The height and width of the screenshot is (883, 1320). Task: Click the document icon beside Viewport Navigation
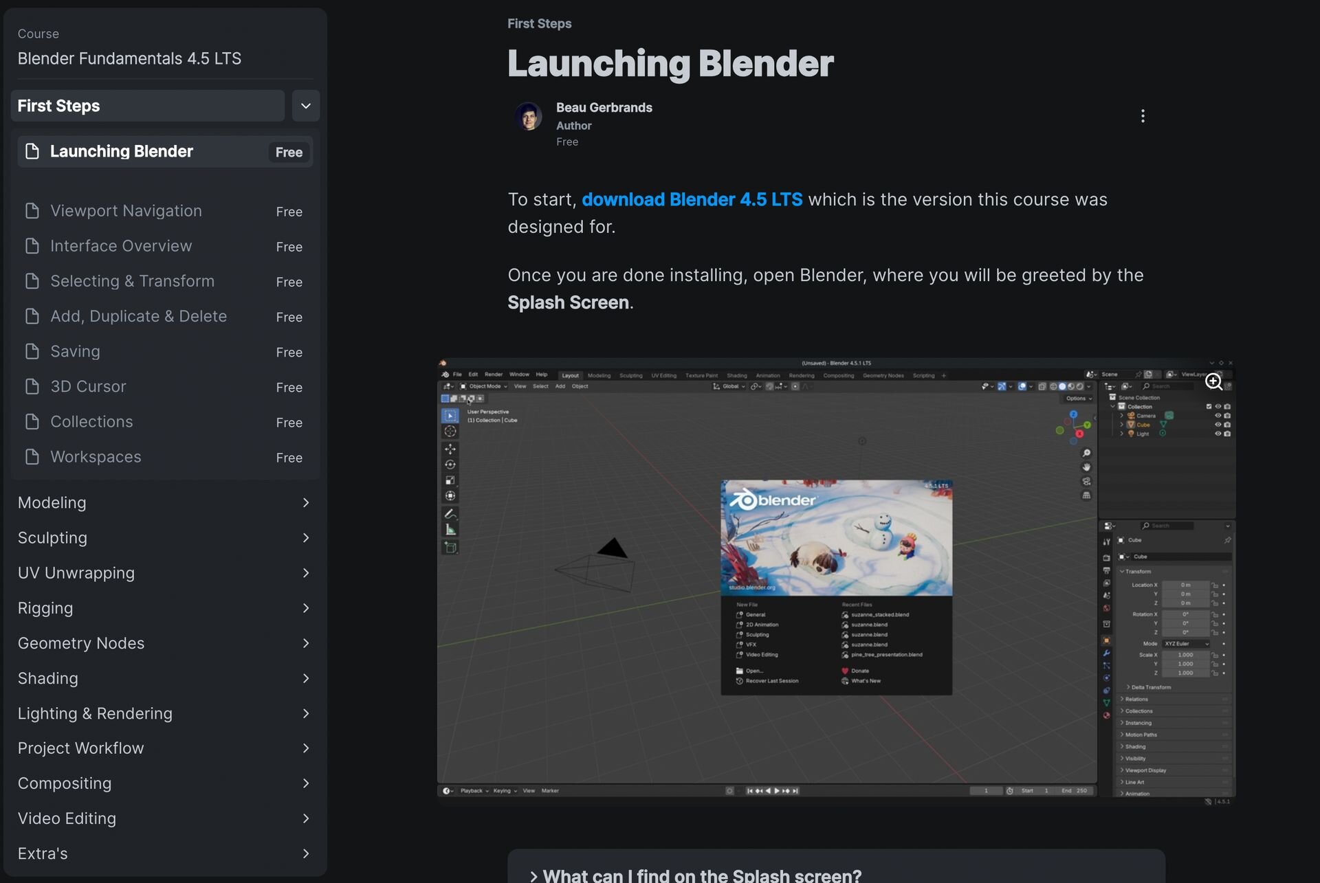pyautogui.click(x=32, y=211)
